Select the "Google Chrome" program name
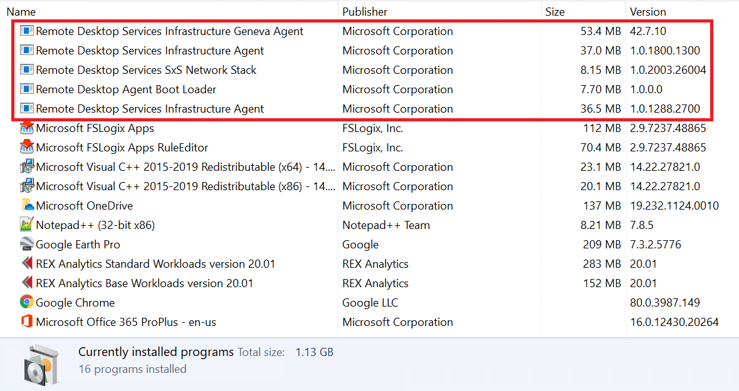739x391 pixels. pos(75,303)
